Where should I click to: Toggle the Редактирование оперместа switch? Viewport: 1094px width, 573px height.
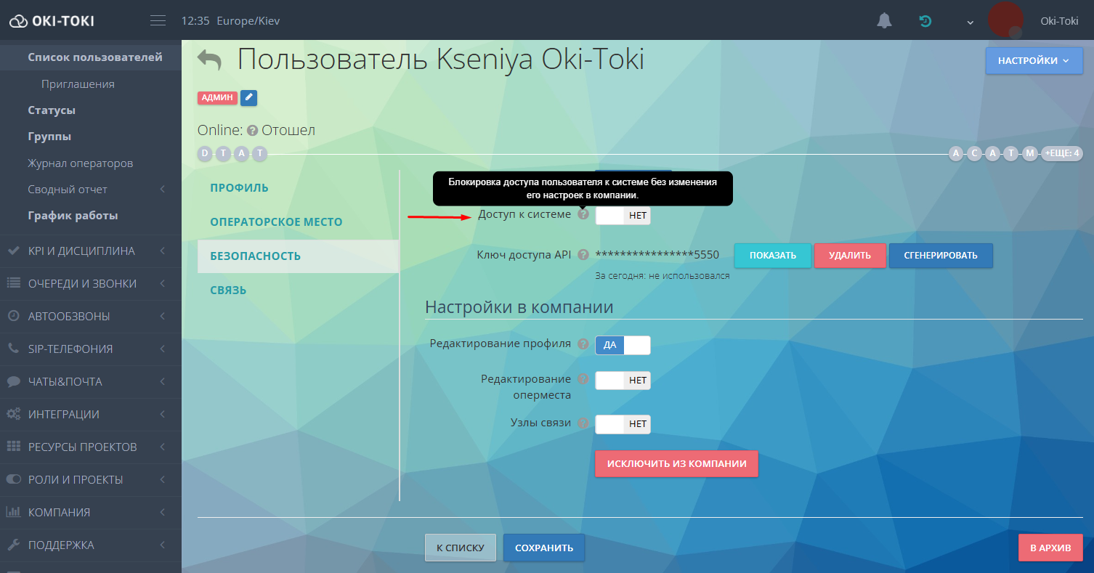click(623, 381)
